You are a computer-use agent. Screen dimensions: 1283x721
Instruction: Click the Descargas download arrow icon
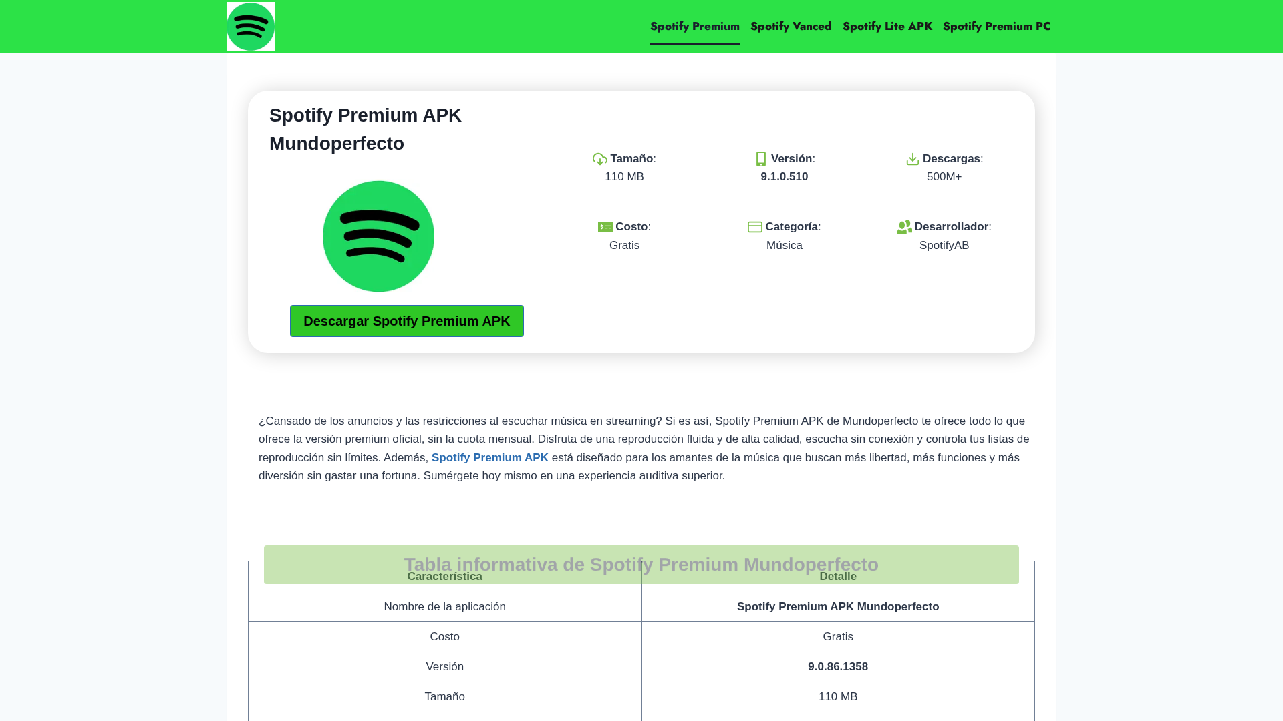[x=913, y=159]
